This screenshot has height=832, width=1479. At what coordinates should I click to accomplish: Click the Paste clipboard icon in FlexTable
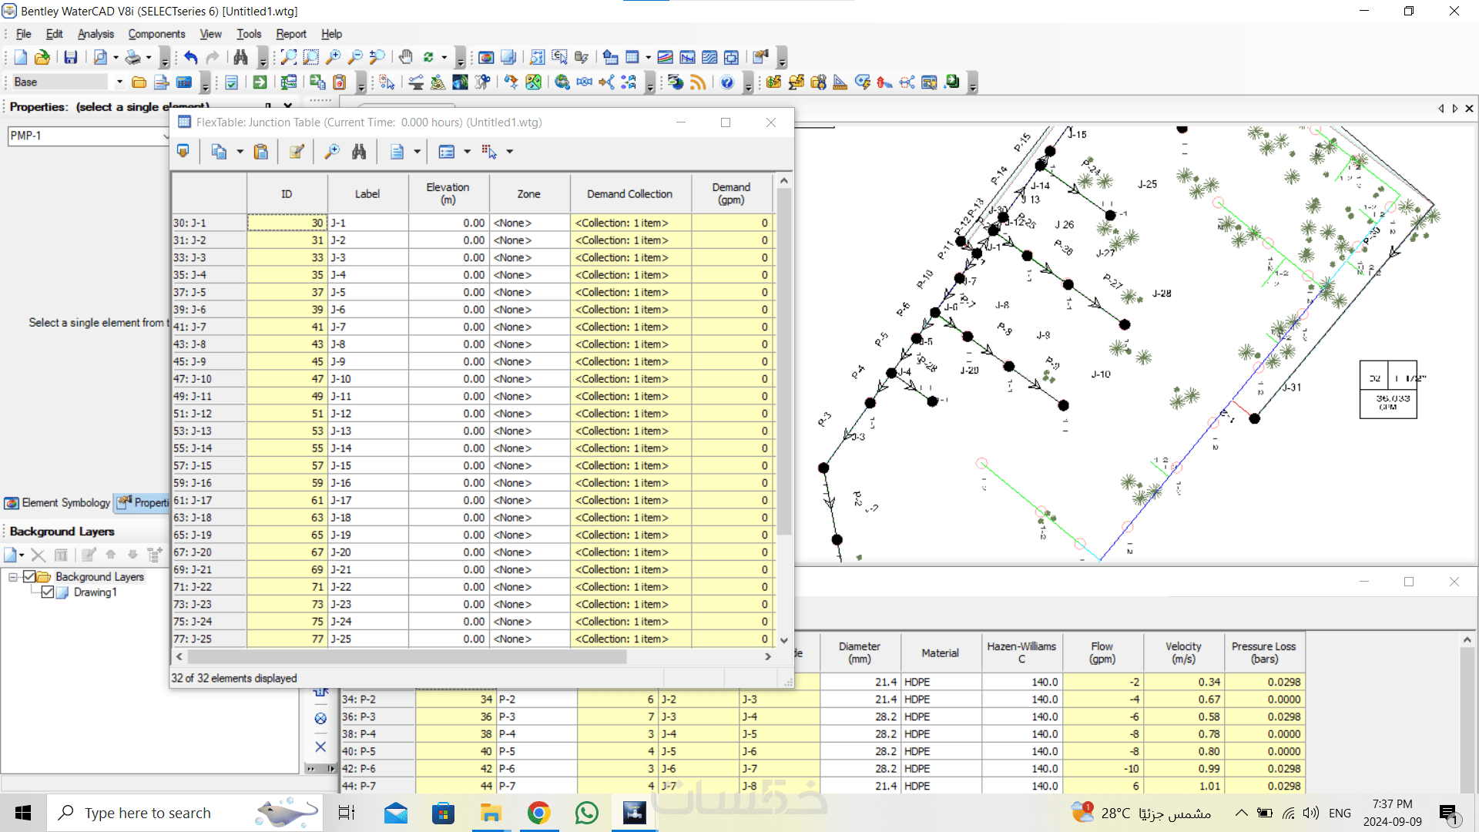pyautogui.click(x=261, y=152)
